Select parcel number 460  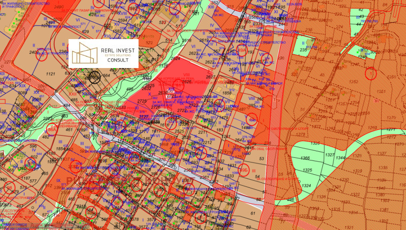(72, 199)
